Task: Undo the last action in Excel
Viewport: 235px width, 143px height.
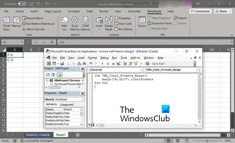Action: coord(38,4)
